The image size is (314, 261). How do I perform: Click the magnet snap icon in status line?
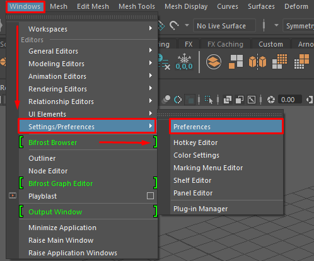[174, 26]
